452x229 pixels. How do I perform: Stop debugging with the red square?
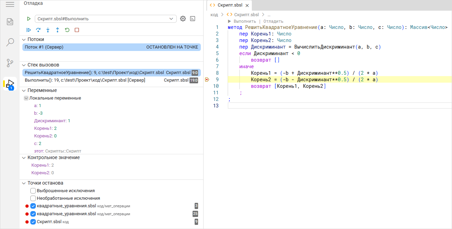click(77, 30)
